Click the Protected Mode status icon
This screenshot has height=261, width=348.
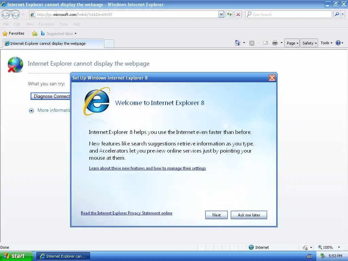pos(306,247)
